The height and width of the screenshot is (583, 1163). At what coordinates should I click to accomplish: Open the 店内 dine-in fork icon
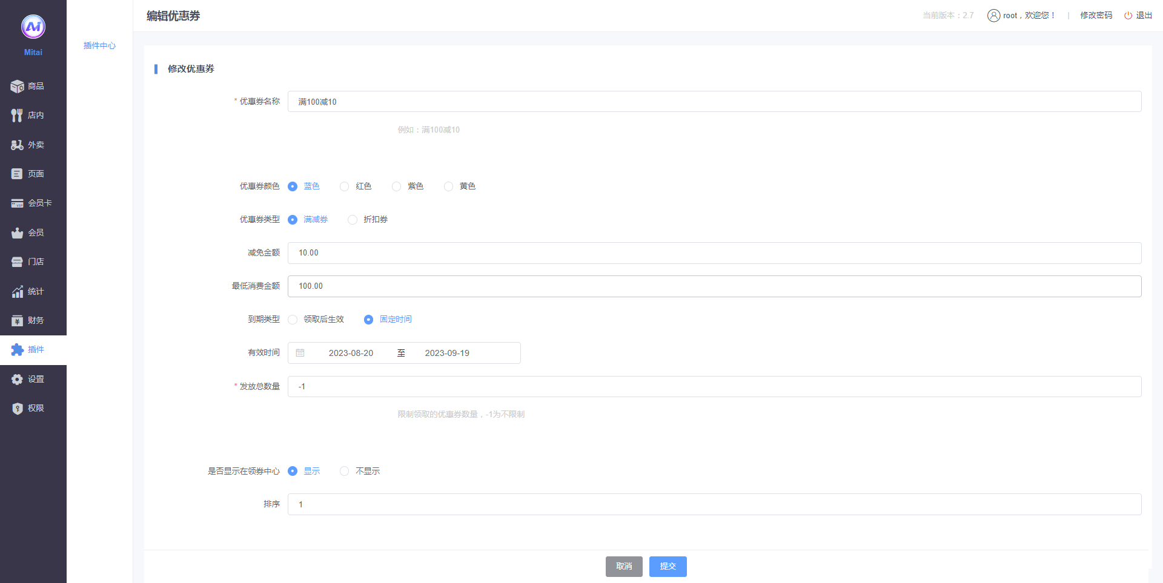coord(17,116)
